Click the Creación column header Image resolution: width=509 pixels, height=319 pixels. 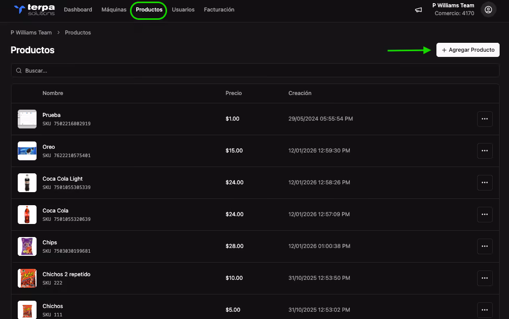(x=300, y=93)
